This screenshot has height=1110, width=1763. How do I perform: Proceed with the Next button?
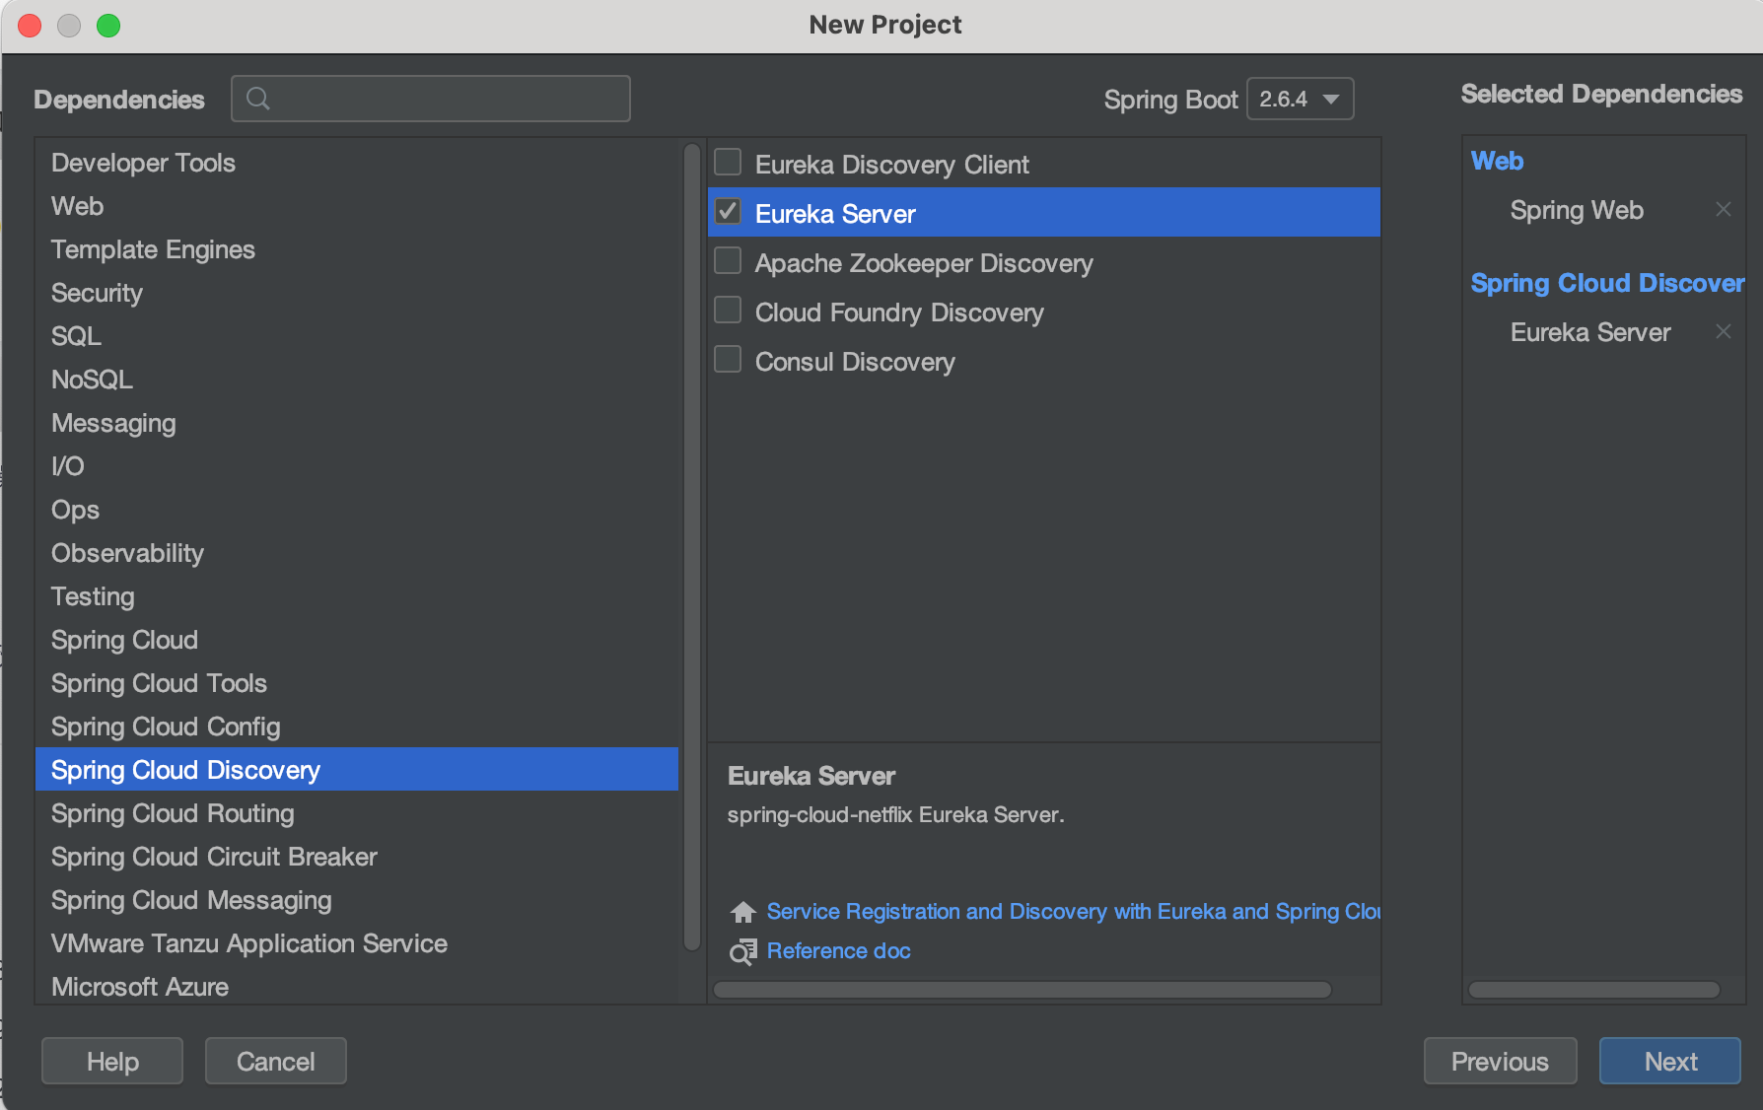[x=1670, y=1061]
